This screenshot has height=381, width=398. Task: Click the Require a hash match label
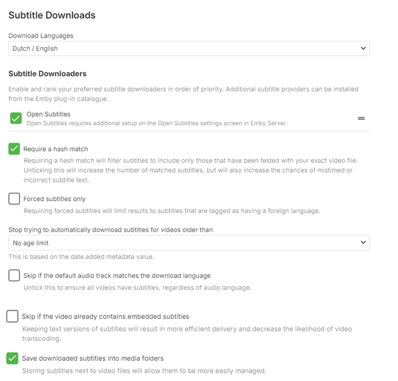click(x=55, y=149)
